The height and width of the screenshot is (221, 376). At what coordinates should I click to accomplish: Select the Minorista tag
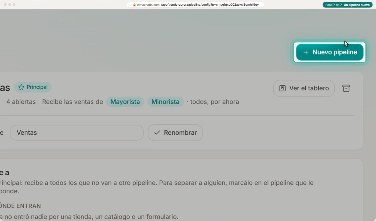(165, 102)
